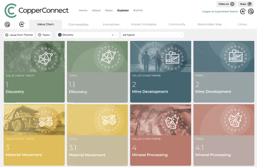This screenshot has height=167, width=257.
Task: Click the network icon on topic 1.1 Discovery
Action: pos(109,57)
